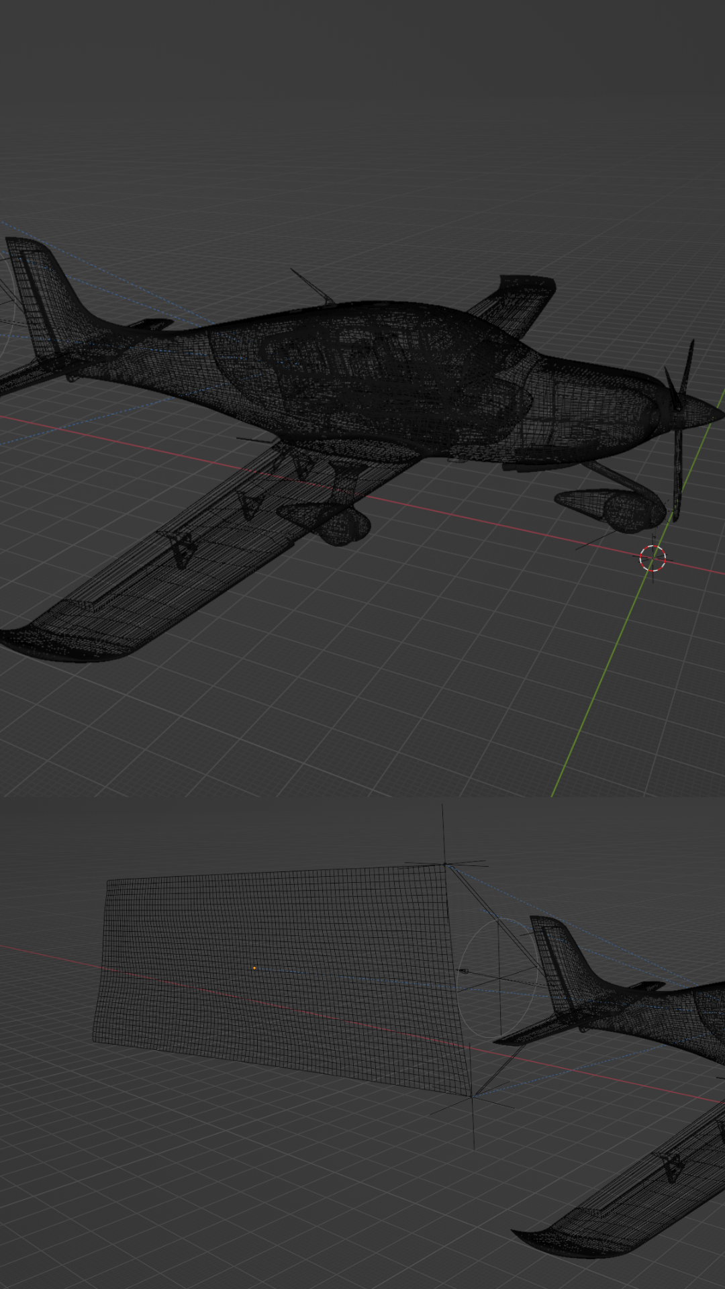Screen dimensions: 725x1289
Task: Select the front nose wheel fairing
Action: (610, 510)
